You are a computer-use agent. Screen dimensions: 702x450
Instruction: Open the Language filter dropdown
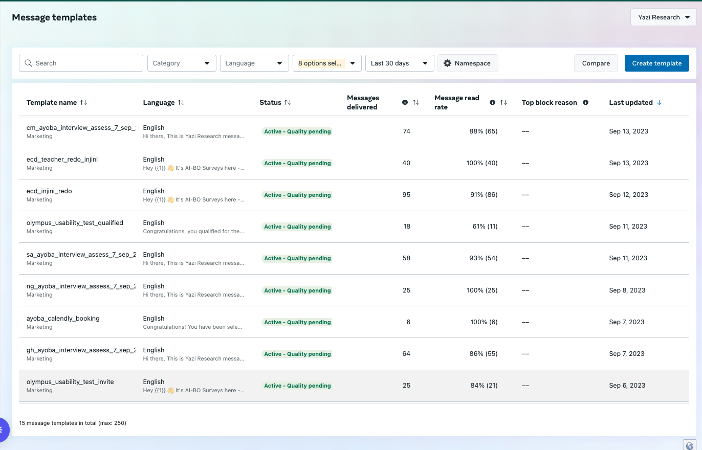(x=254, y=63)
